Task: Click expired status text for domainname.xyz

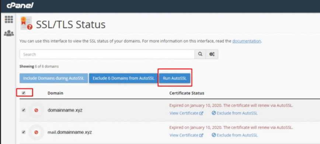Action: [x=231, y=106]
